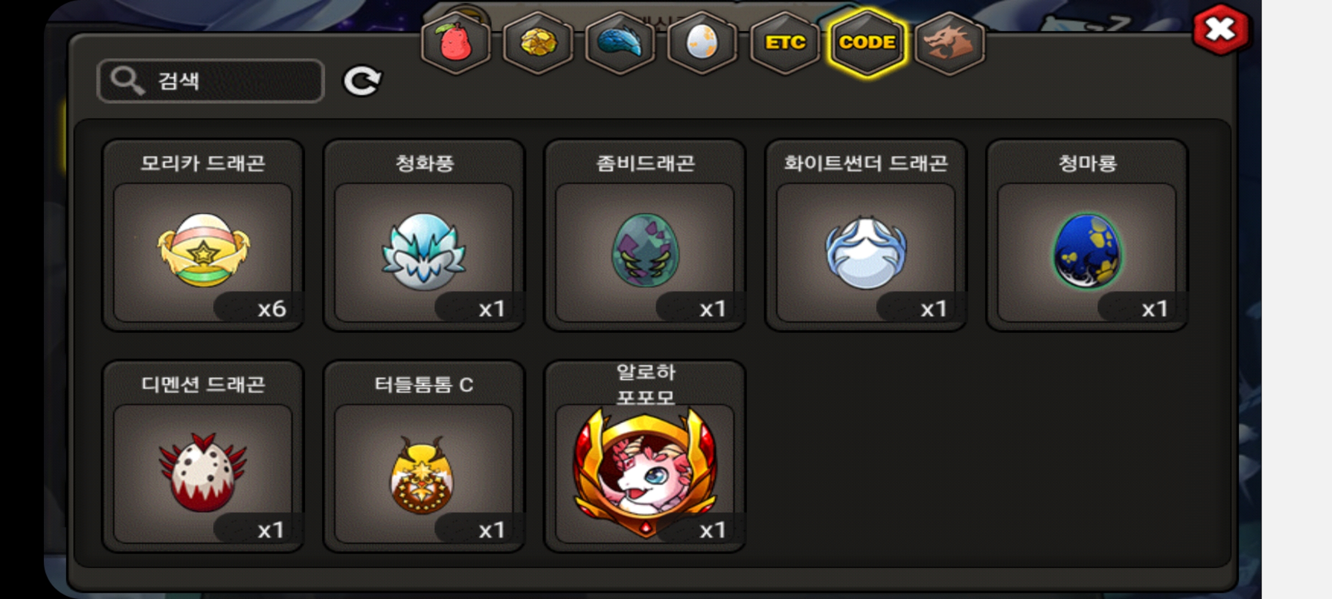This screenshot has width=1332, height=599.
Task: Switch to the blue dragon scale tab
Action: click(620, 43)
